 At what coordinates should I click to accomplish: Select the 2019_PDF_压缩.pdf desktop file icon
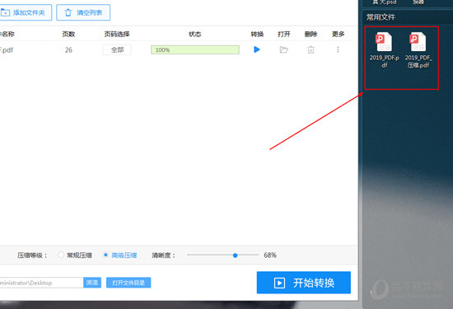pos(418,50)
